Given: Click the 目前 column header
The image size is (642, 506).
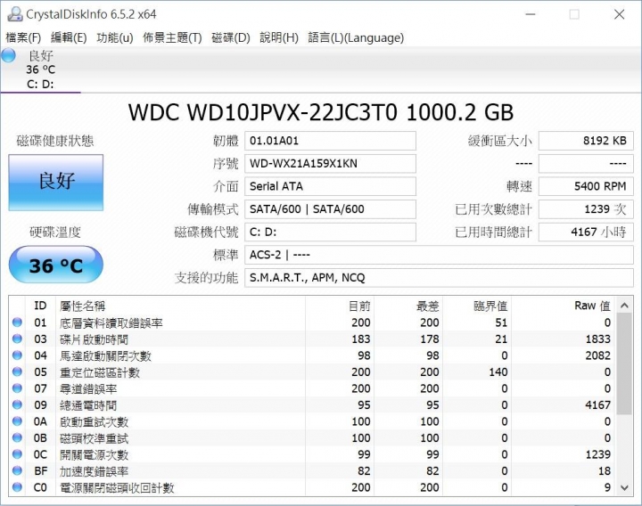Looking at the screenshot, I should click(340, 306).
